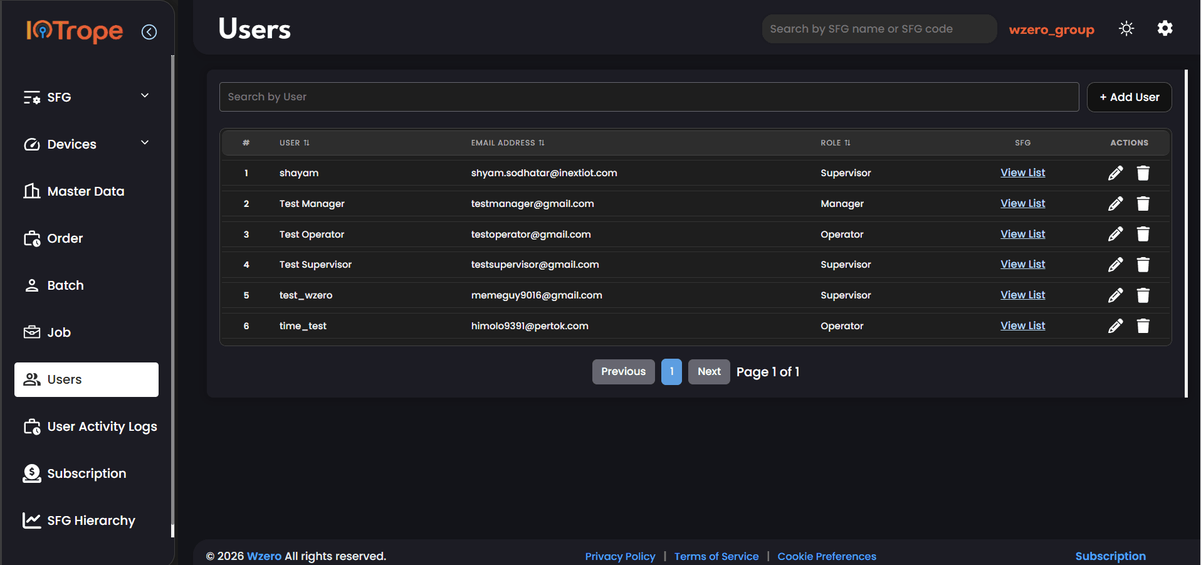The image size is (1201, 565).
Task: Delete Test Manager with the trash icon
Action: (1143, 204)
